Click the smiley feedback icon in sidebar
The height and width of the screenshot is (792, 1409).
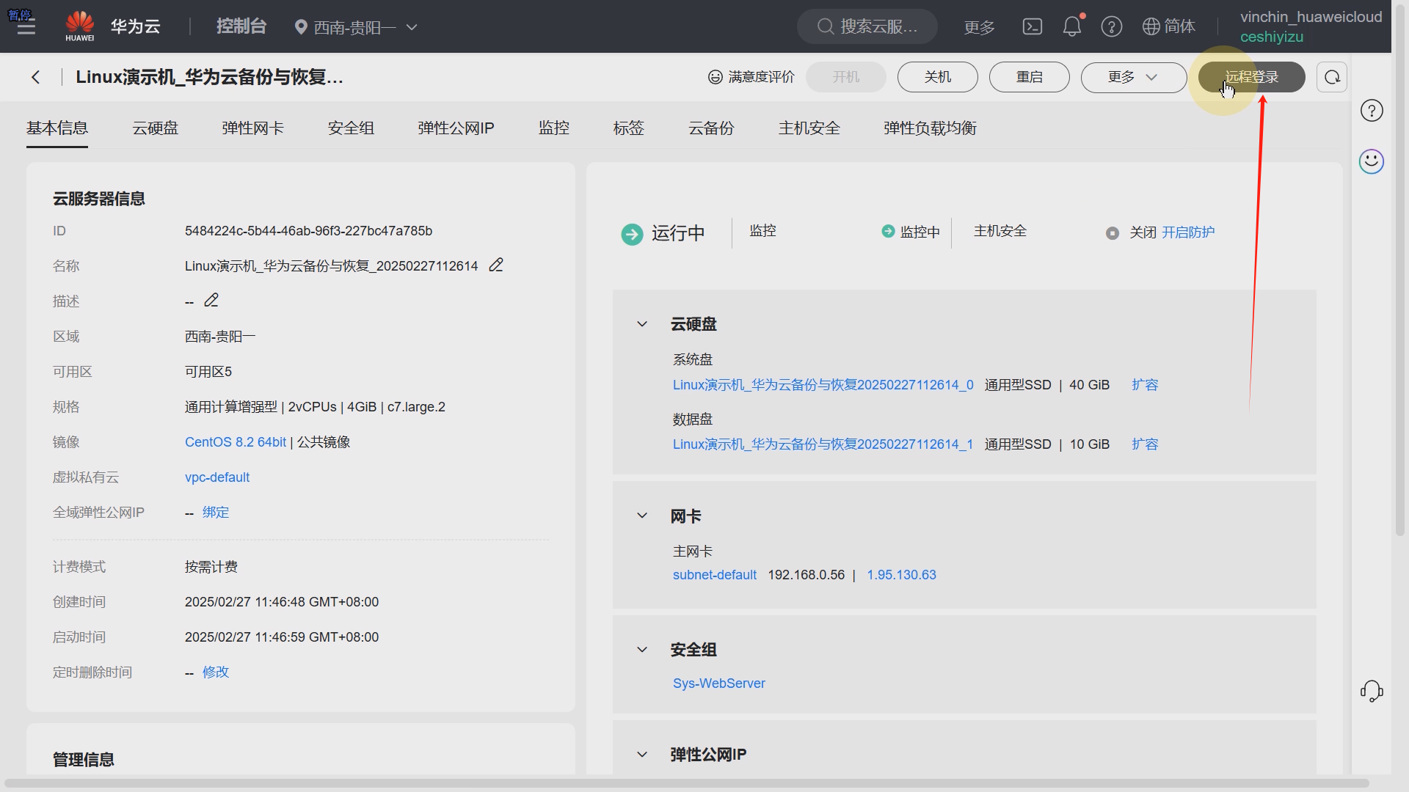[1371, 161]
